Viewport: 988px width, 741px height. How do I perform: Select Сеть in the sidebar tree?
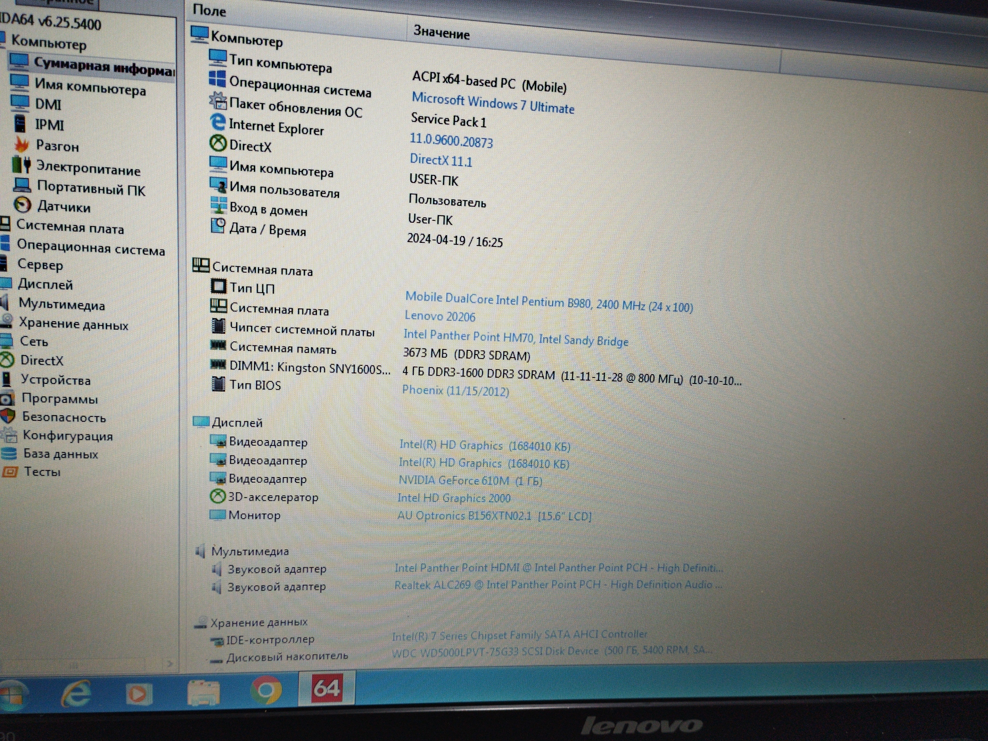click(34, 342)
